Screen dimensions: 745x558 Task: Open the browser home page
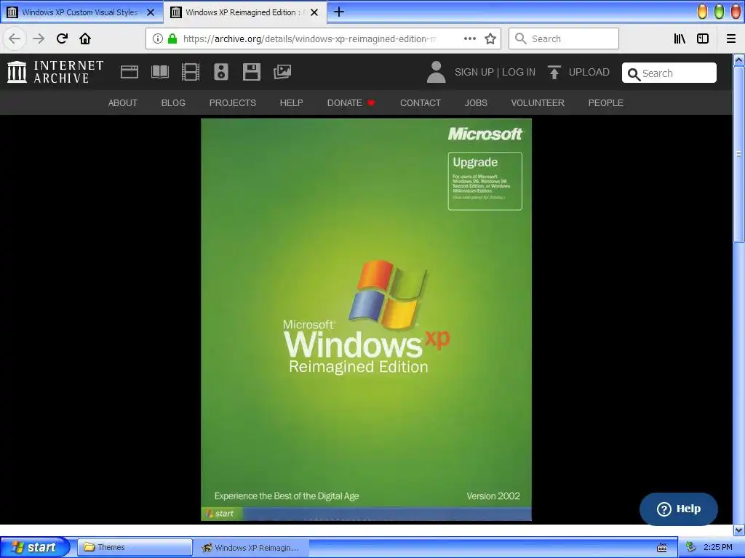coord(85,39)
